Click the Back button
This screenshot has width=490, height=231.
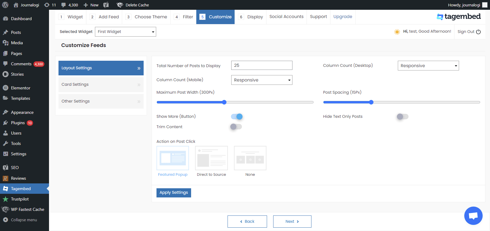pyautogui.click(x=247, y=222)
